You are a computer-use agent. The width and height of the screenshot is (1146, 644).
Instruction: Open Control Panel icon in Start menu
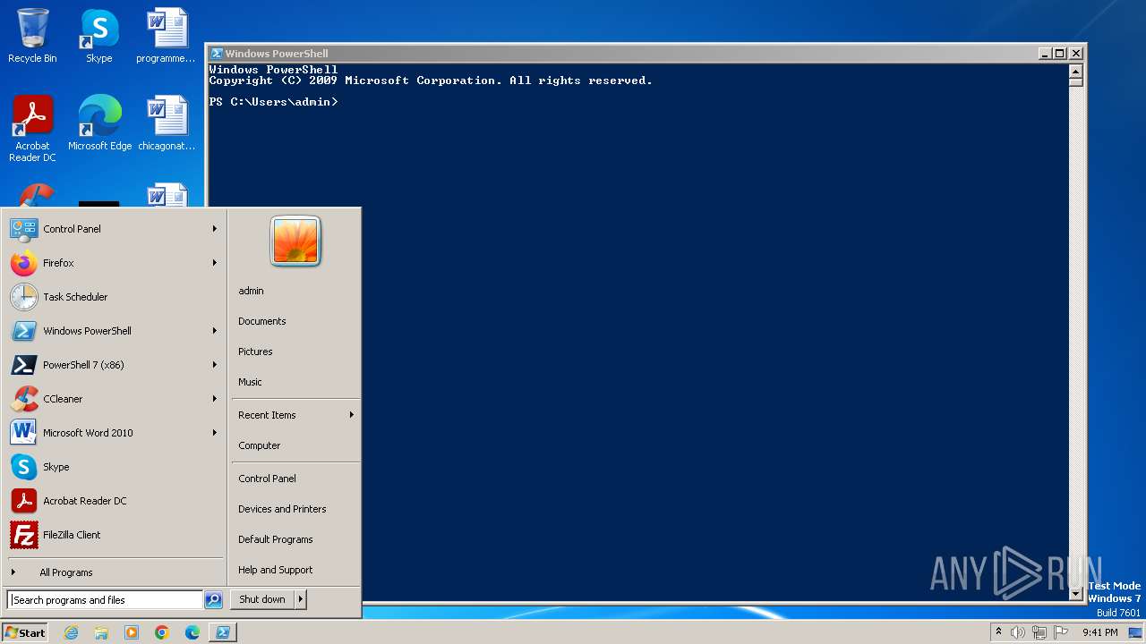[x=24, y=229]
